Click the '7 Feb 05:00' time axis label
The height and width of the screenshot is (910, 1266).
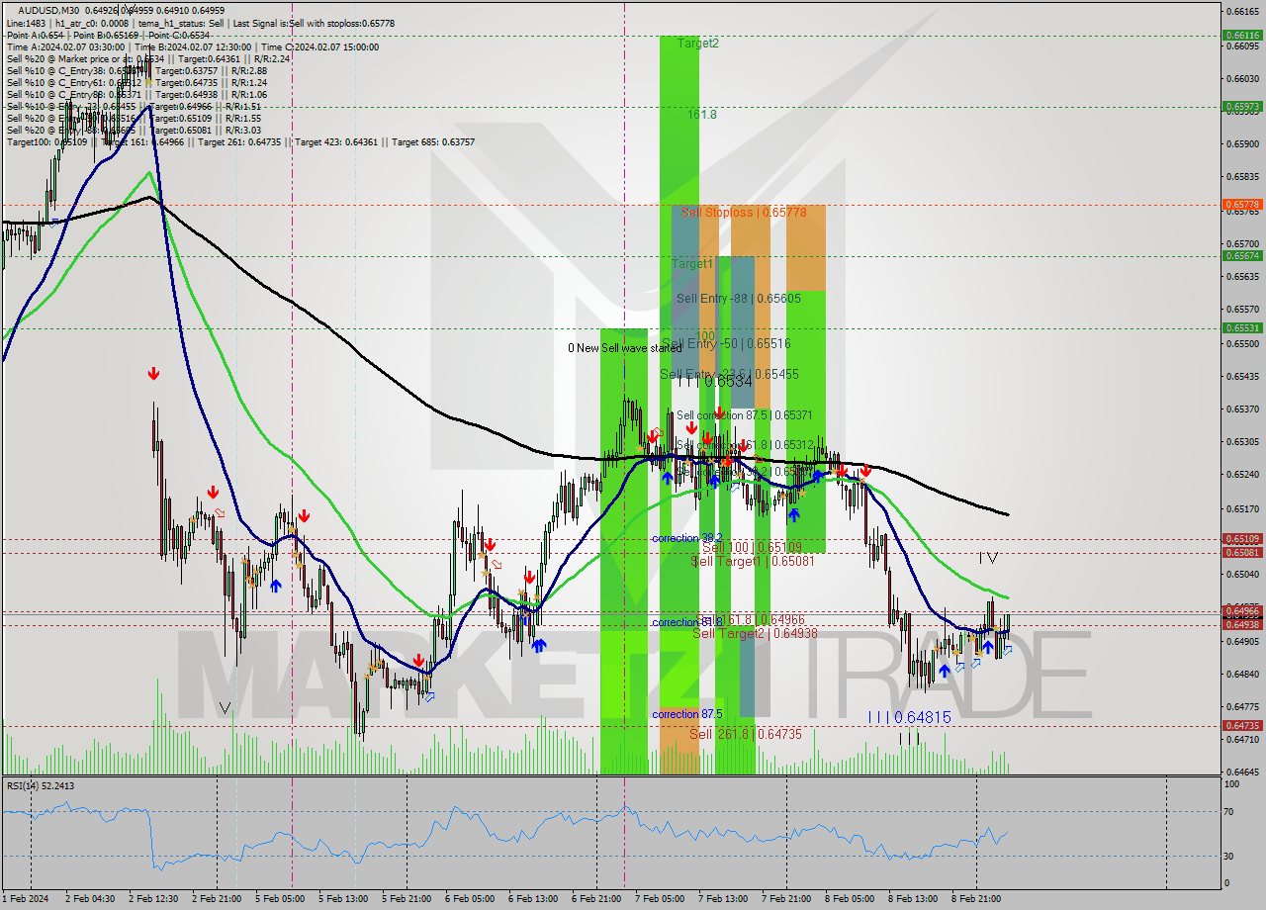(x=659, y=899)
